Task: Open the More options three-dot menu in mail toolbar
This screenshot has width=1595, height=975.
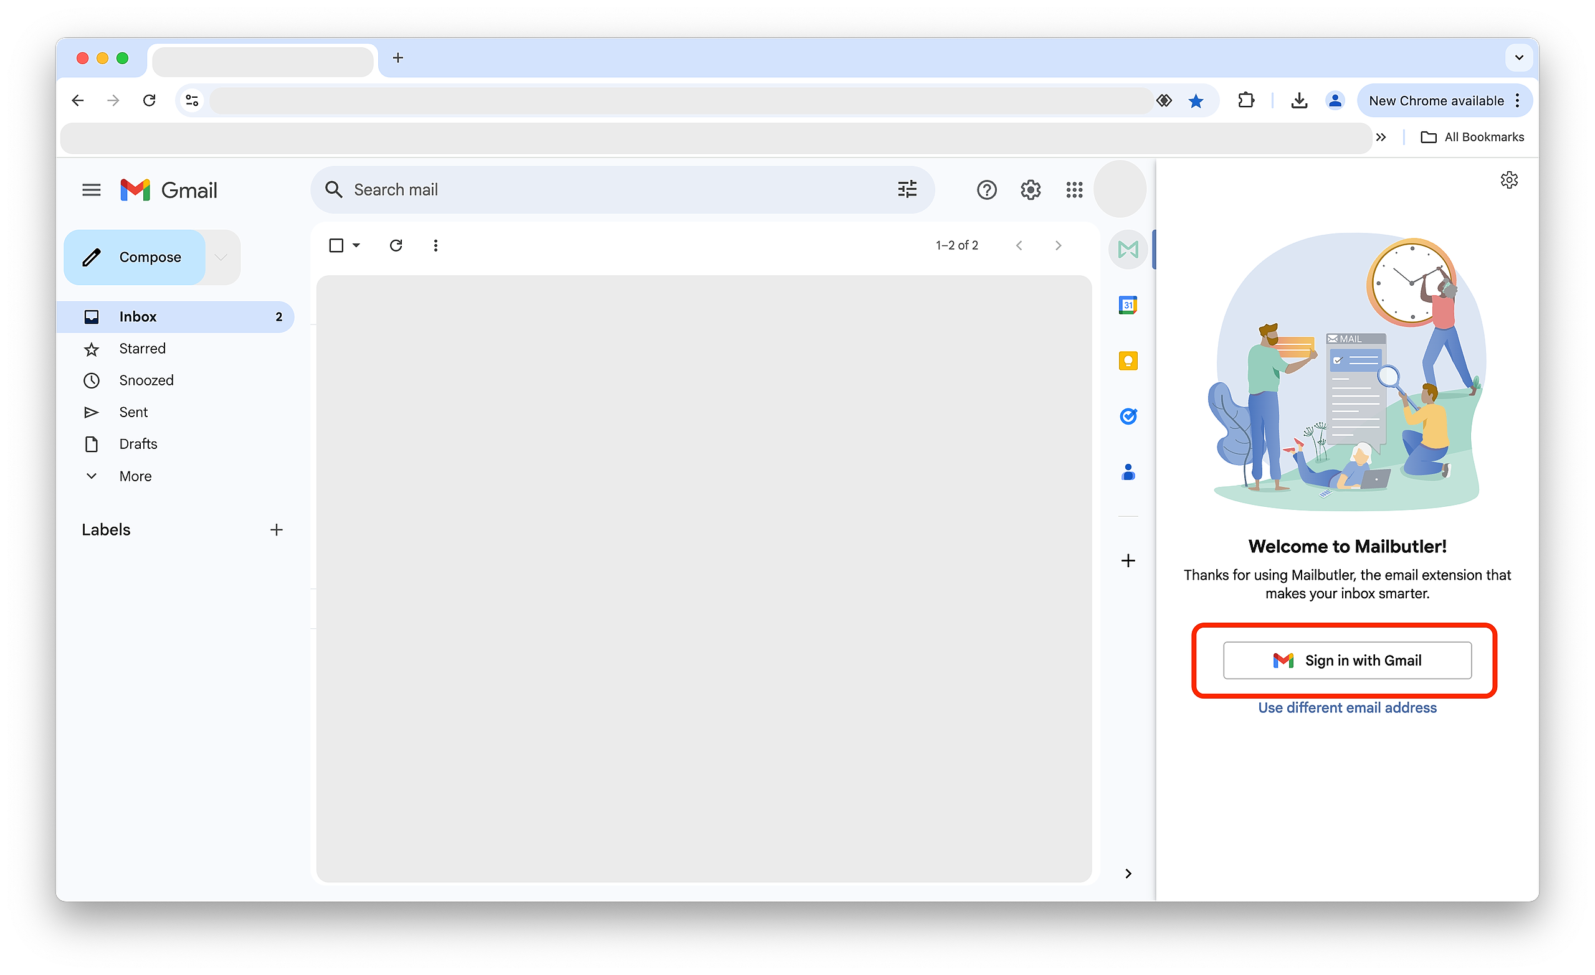Action: pos(436,245)
